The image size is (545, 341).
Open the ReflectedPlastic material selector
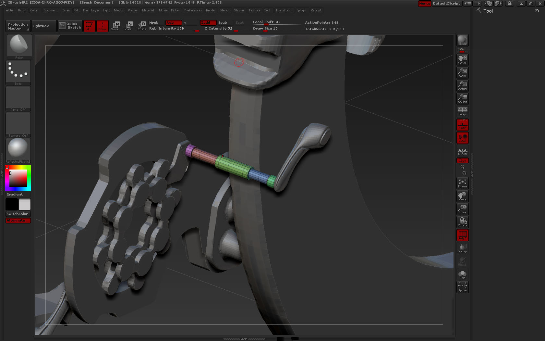pyautogui.click(x=18, y=151)
